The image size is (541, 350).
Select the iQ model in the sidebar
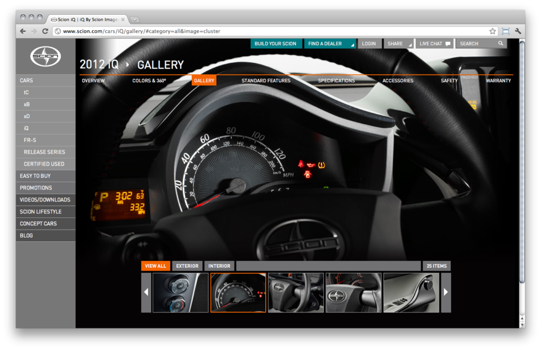(45, 128)
